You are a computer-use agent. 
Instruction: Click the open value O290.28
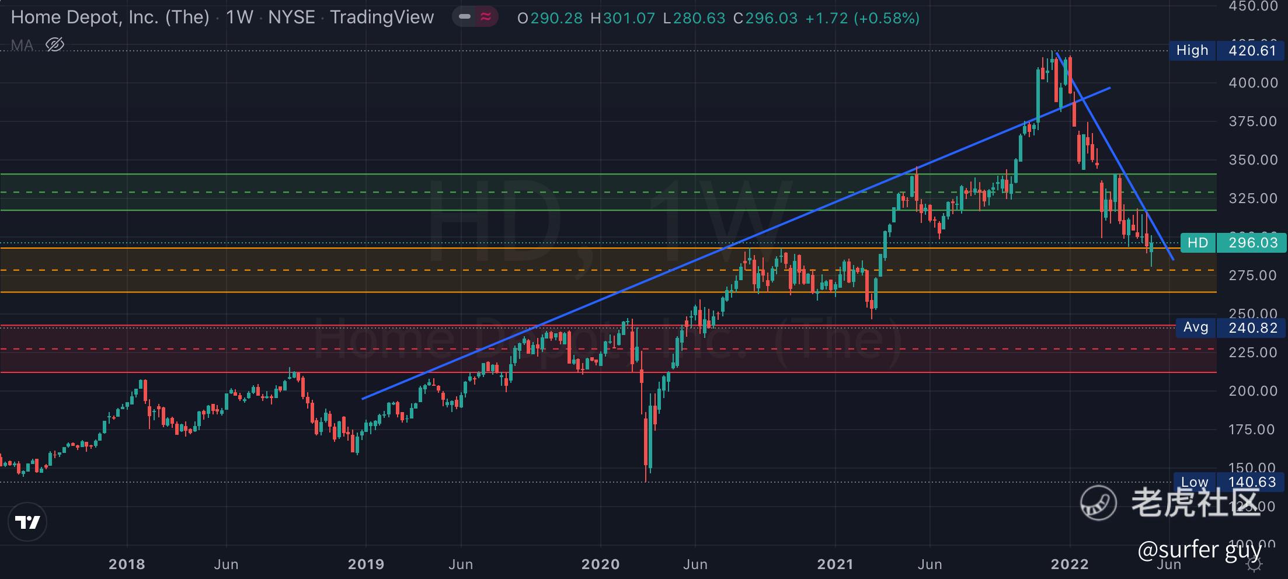550,18
